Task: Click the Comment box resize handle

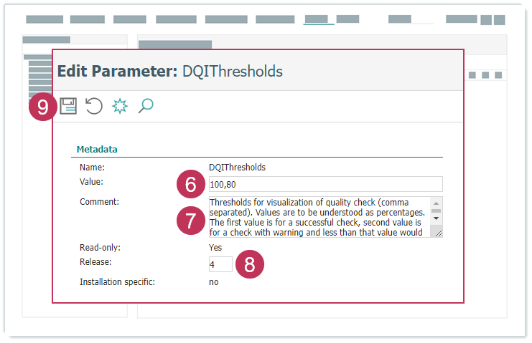Action: click(438, 233)
